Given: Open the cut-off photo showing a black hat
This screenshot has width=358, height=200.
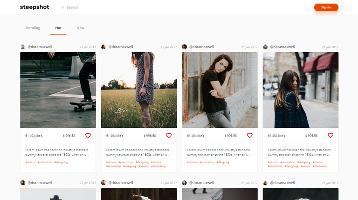Looking at the screenshot, I should tap(58, 194).
